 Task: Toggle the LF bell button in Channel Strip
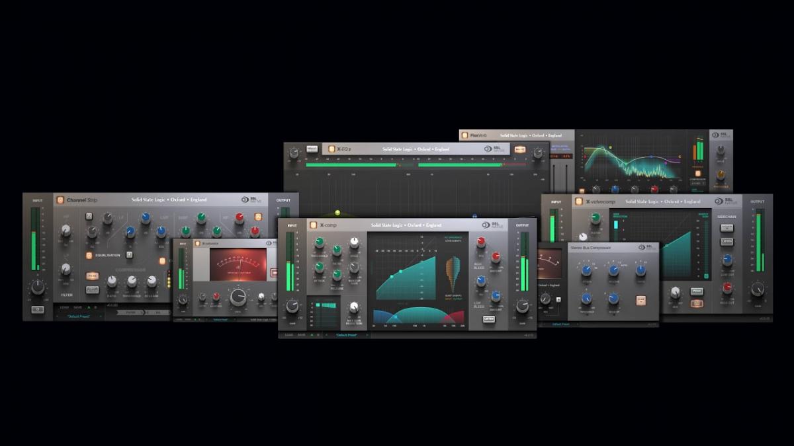pos(89,215)
